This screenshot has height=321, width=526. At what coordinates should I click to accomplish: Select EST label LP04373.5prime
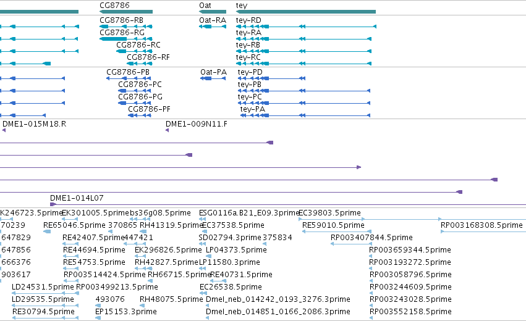click(236, 250)
